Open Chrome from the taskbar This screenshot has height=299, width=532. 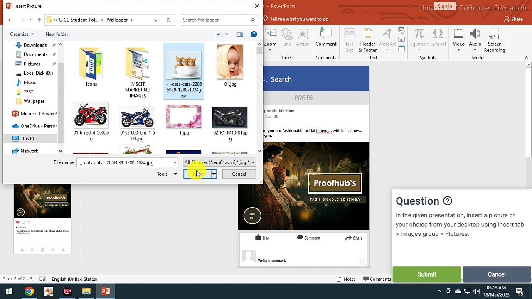coord(29,292)
